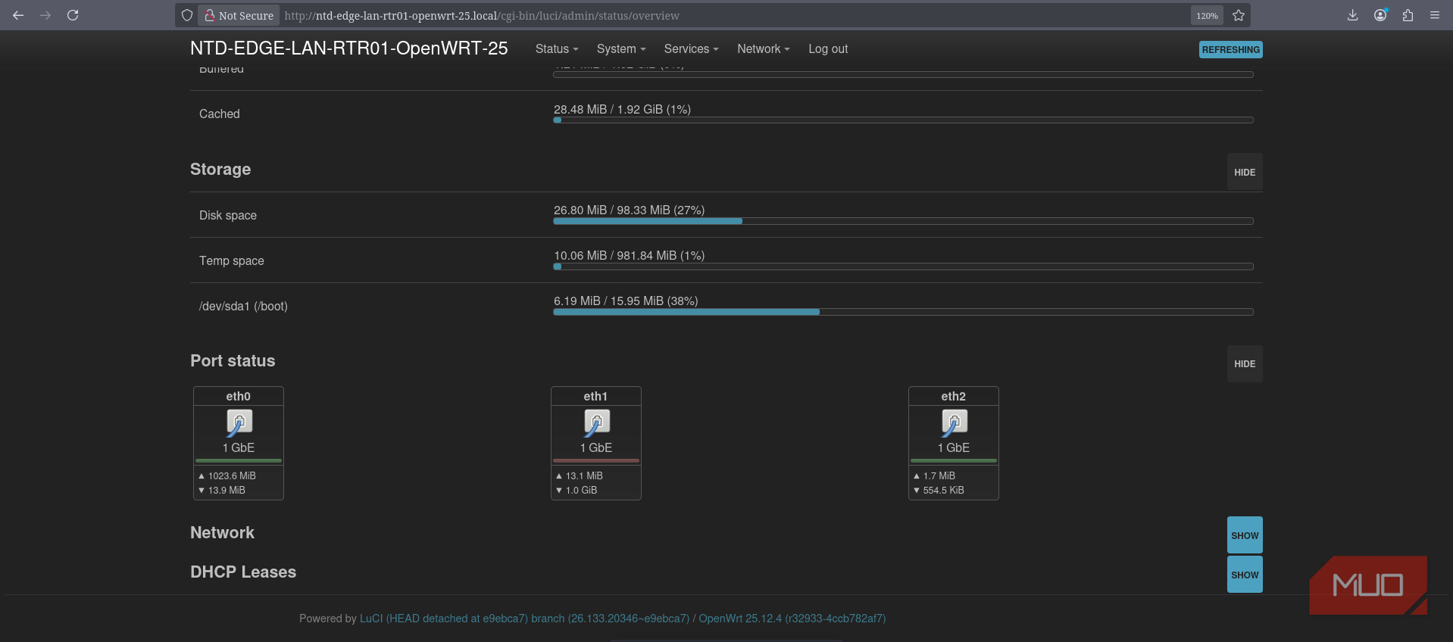The height and width of the screenshot is (642, 1453).
Task: Open the Status dropdown menu
Action: point(557,48)
